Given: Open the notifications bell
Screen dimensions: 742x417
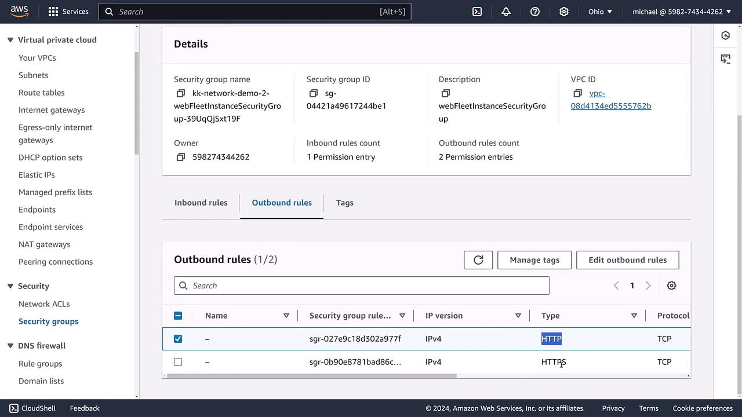Looking at the screenshot, I should (x=506, y=12).
